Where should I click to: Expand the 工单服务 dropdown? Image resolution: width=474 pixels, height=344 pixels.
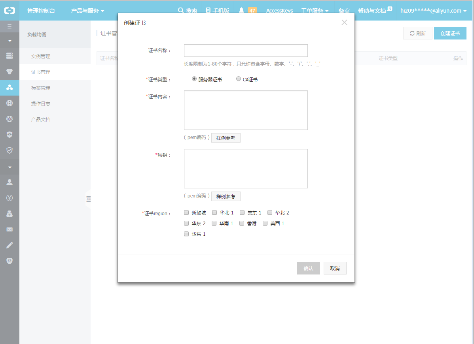pyautogui.click(x=315, y=11)
